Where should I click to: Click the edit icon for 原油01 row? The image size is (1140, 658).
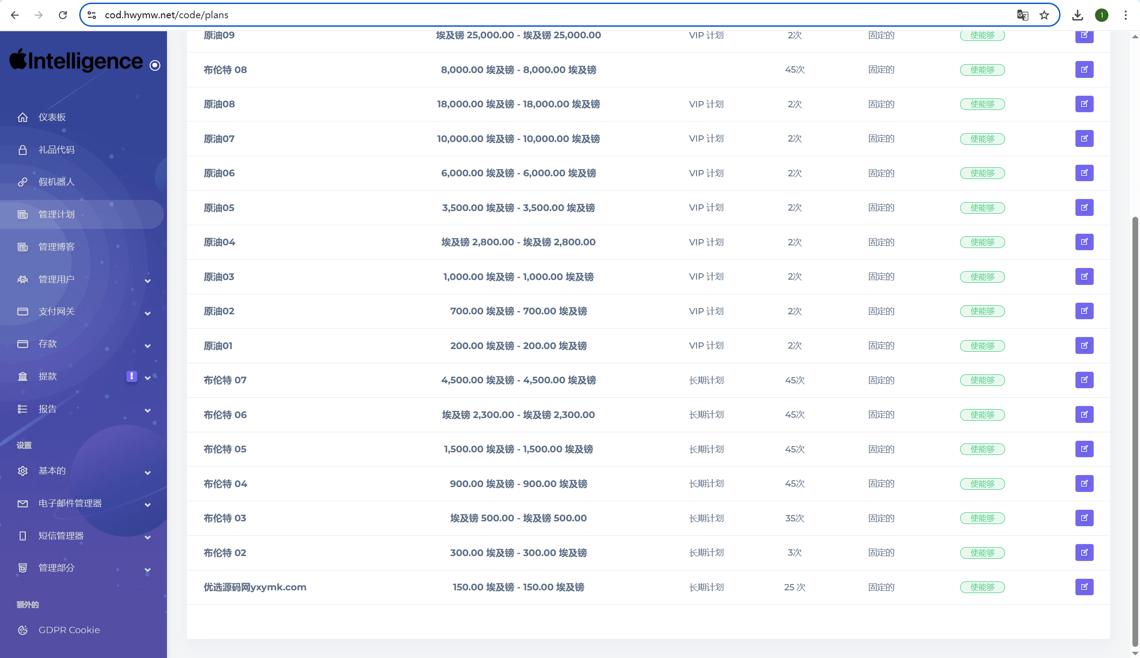coord(1084,346)
